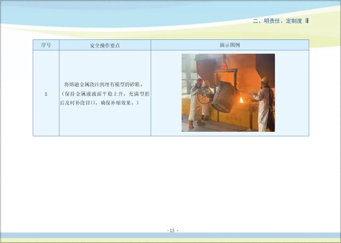Select the 安全操作要点 column header
The height and width of the screenshot is (243, 341).
[105, 45]
